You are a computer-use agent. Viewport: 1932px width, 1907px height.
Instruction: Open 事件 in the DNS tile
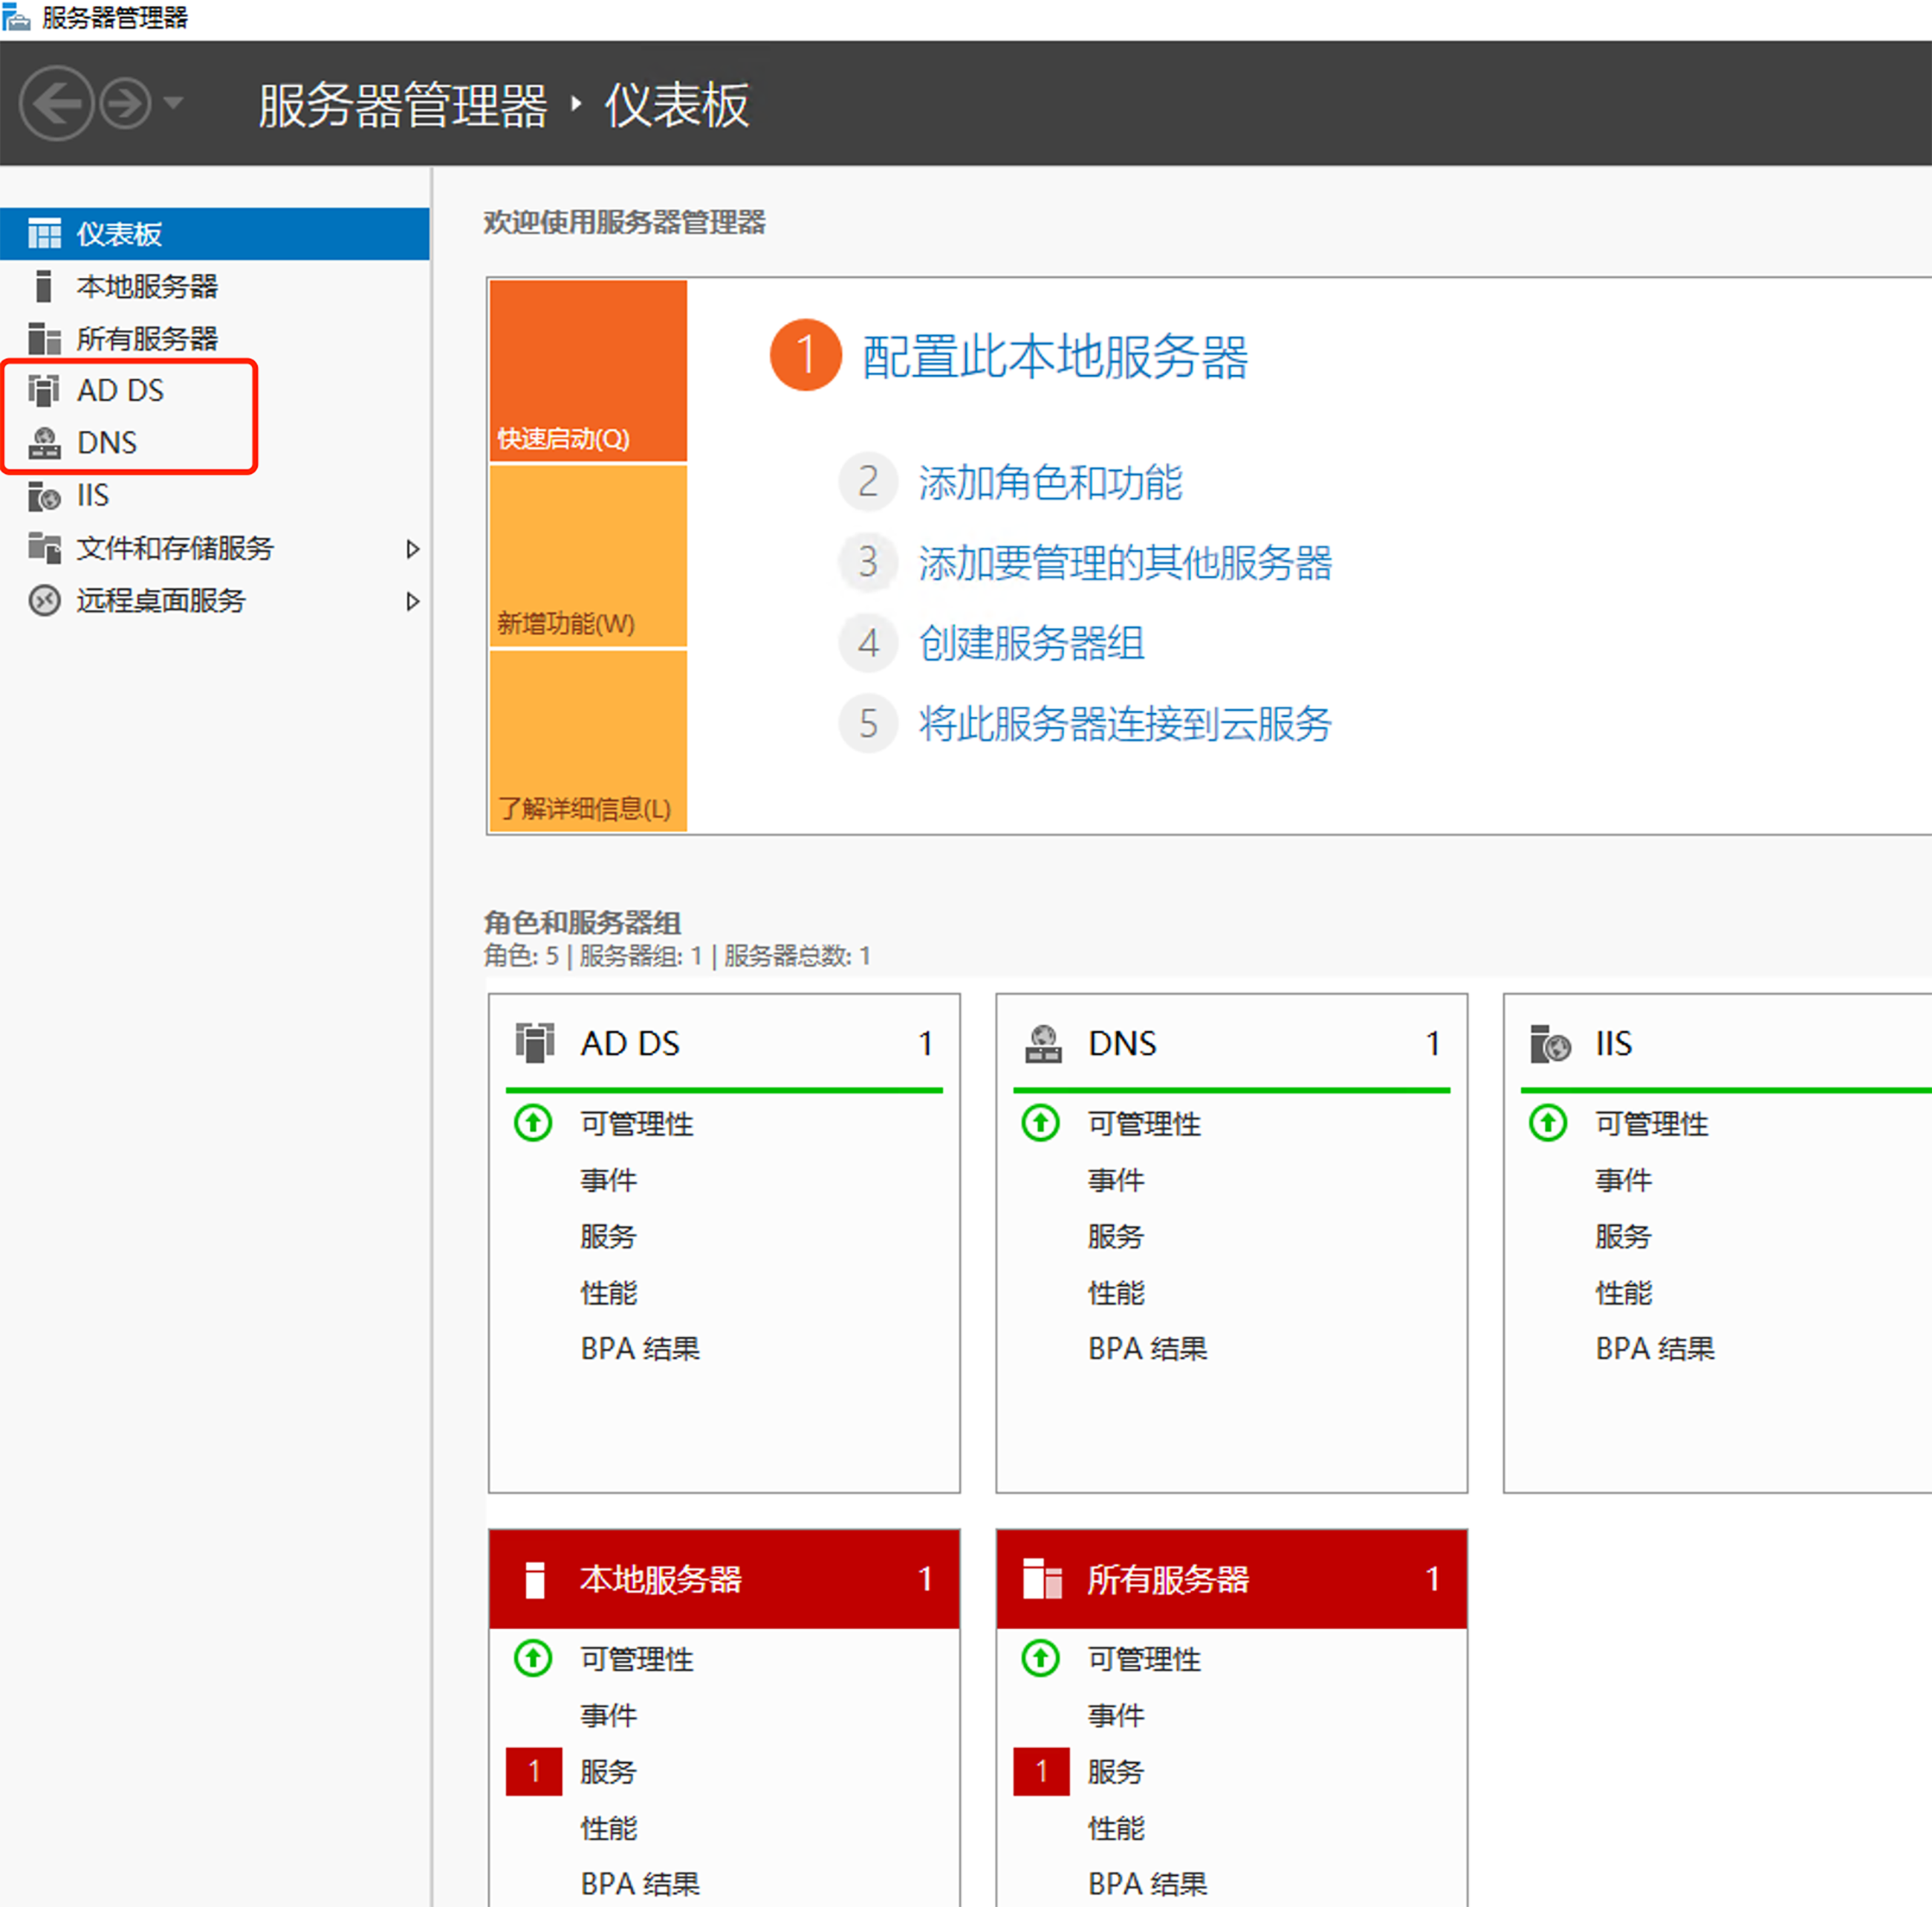[x=1116, y=1180]
